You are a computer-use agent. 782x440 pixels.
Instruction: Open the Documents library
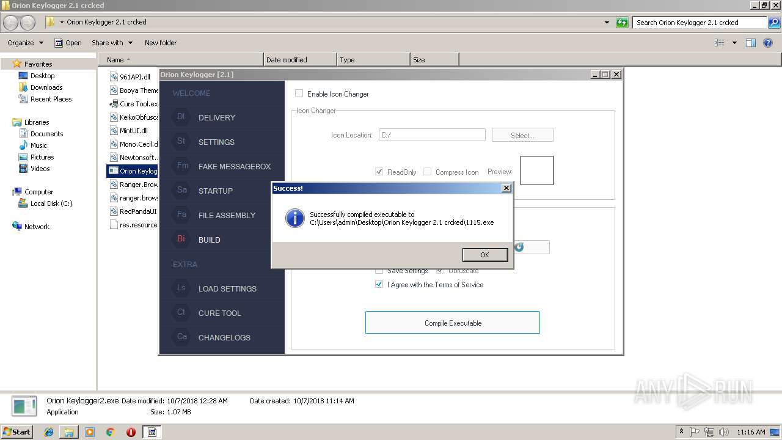[x=46, y=134]
